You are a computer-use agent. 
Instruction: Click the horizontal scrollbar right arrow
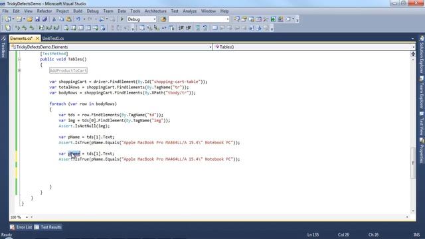click(x=407, y=217)
